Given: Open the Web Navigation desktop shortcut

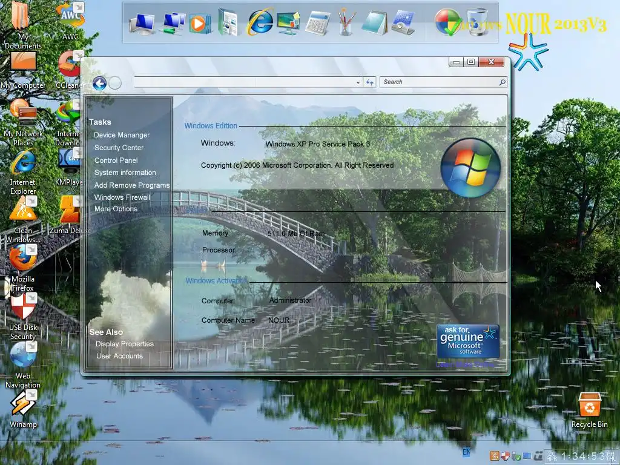Looking at the screenshot, I should point(23,365).
